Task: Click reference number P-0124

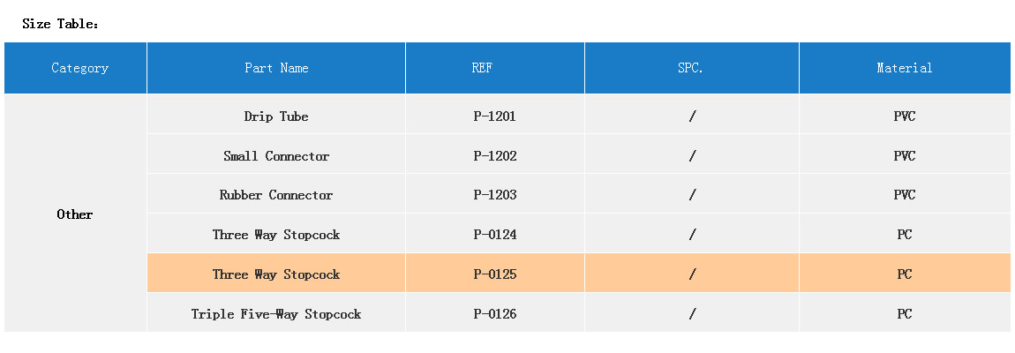Action: pyautogui.click(x=494, y=235)
